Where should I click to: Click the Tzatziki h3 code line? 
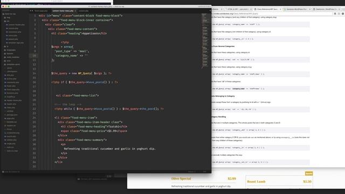pos(94,127)
